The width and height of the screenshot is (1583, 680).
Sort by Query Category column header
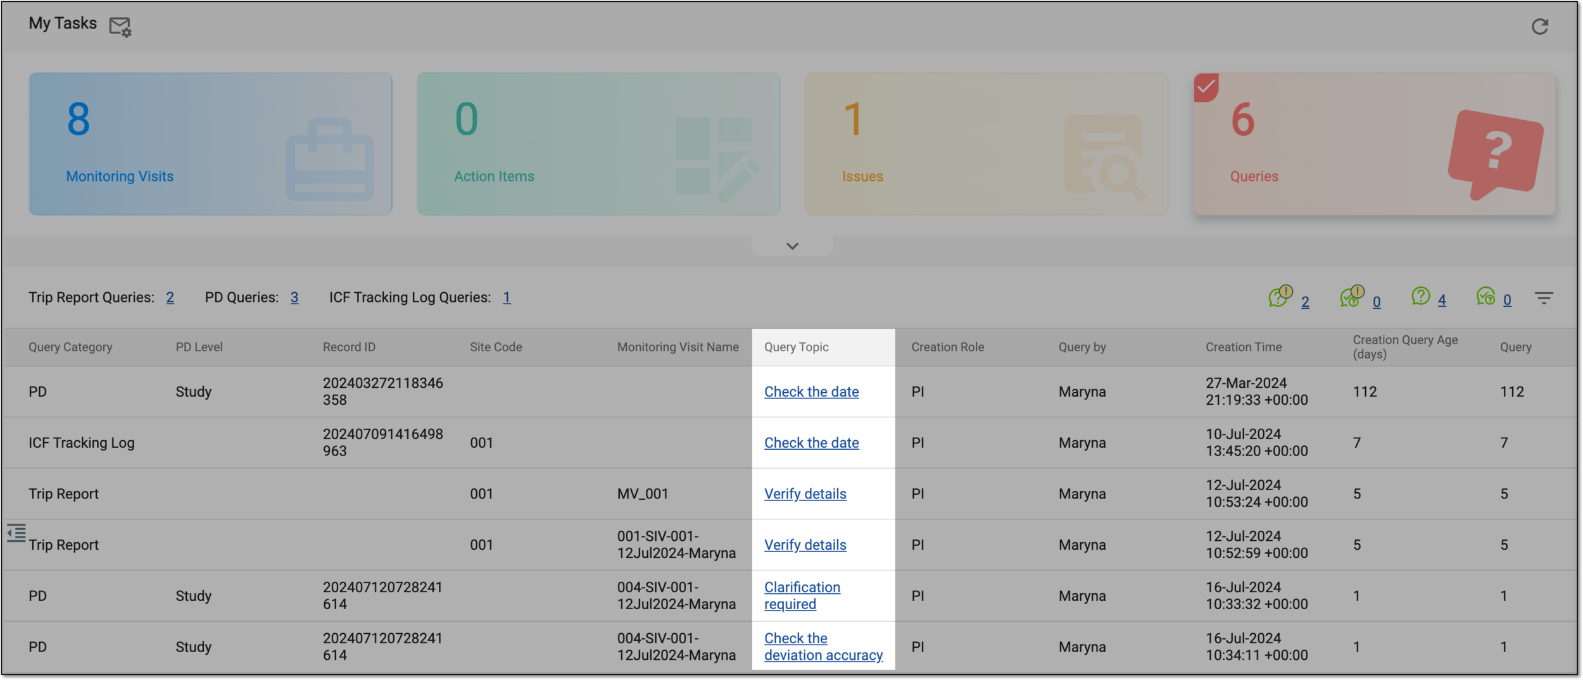pos(70,347)
